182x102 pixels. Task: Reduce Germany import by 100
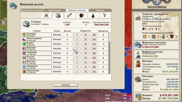pos(94,53)
